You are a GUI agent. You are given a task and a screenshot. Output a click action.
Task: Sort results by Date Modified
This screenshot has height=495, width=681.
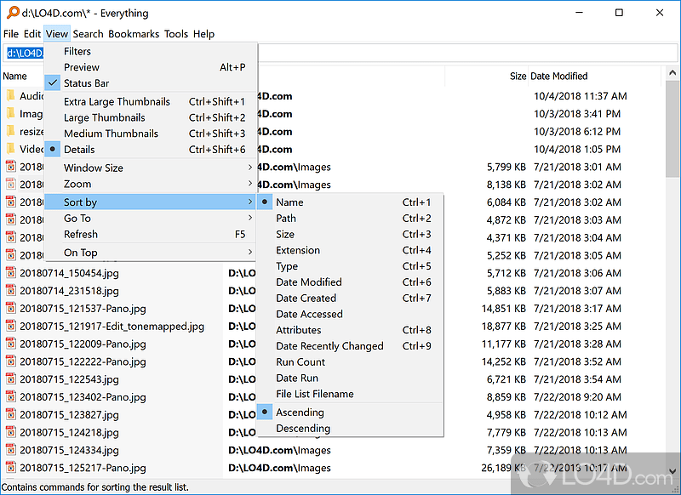point(350,282)
